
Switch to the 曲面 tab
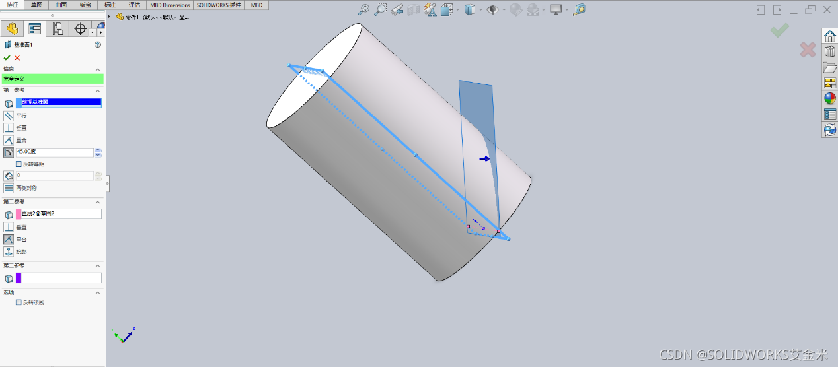pos(61,5)
